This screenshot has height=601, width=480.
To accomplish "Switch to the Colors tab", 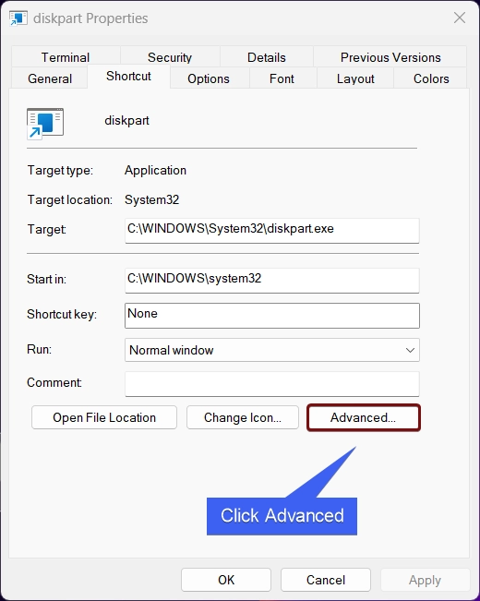I will point(431,78).
